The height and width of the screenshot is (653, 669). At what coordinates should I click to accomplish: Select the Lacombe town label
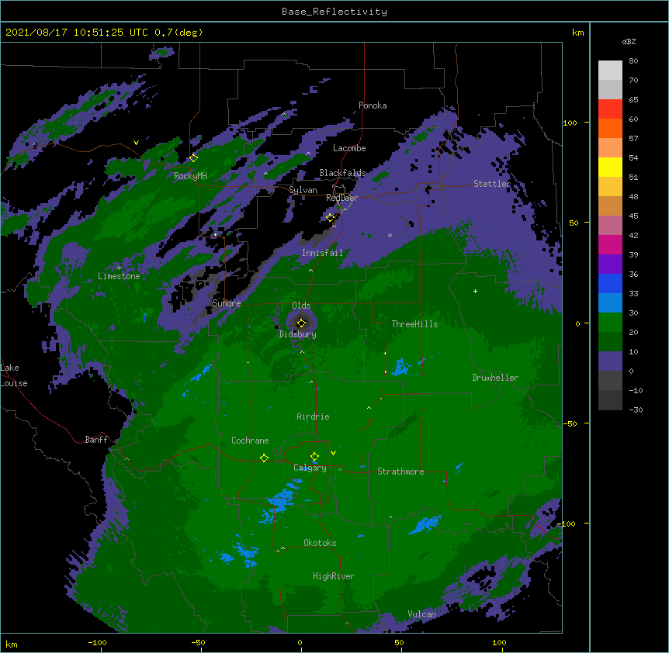(349, 148)
